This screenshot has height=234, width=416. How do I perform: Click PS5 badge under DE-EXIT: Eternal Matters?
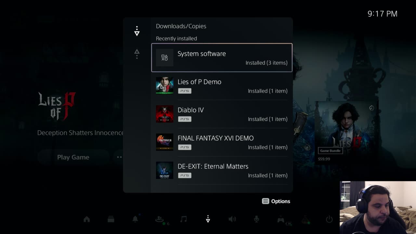[x=185, y=175]
